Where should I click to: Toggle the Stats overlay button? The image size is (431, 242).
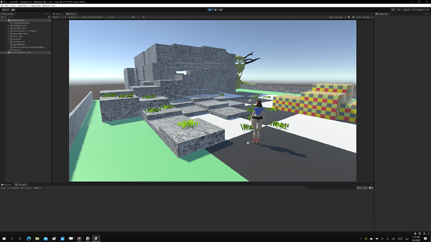(359, 17)
